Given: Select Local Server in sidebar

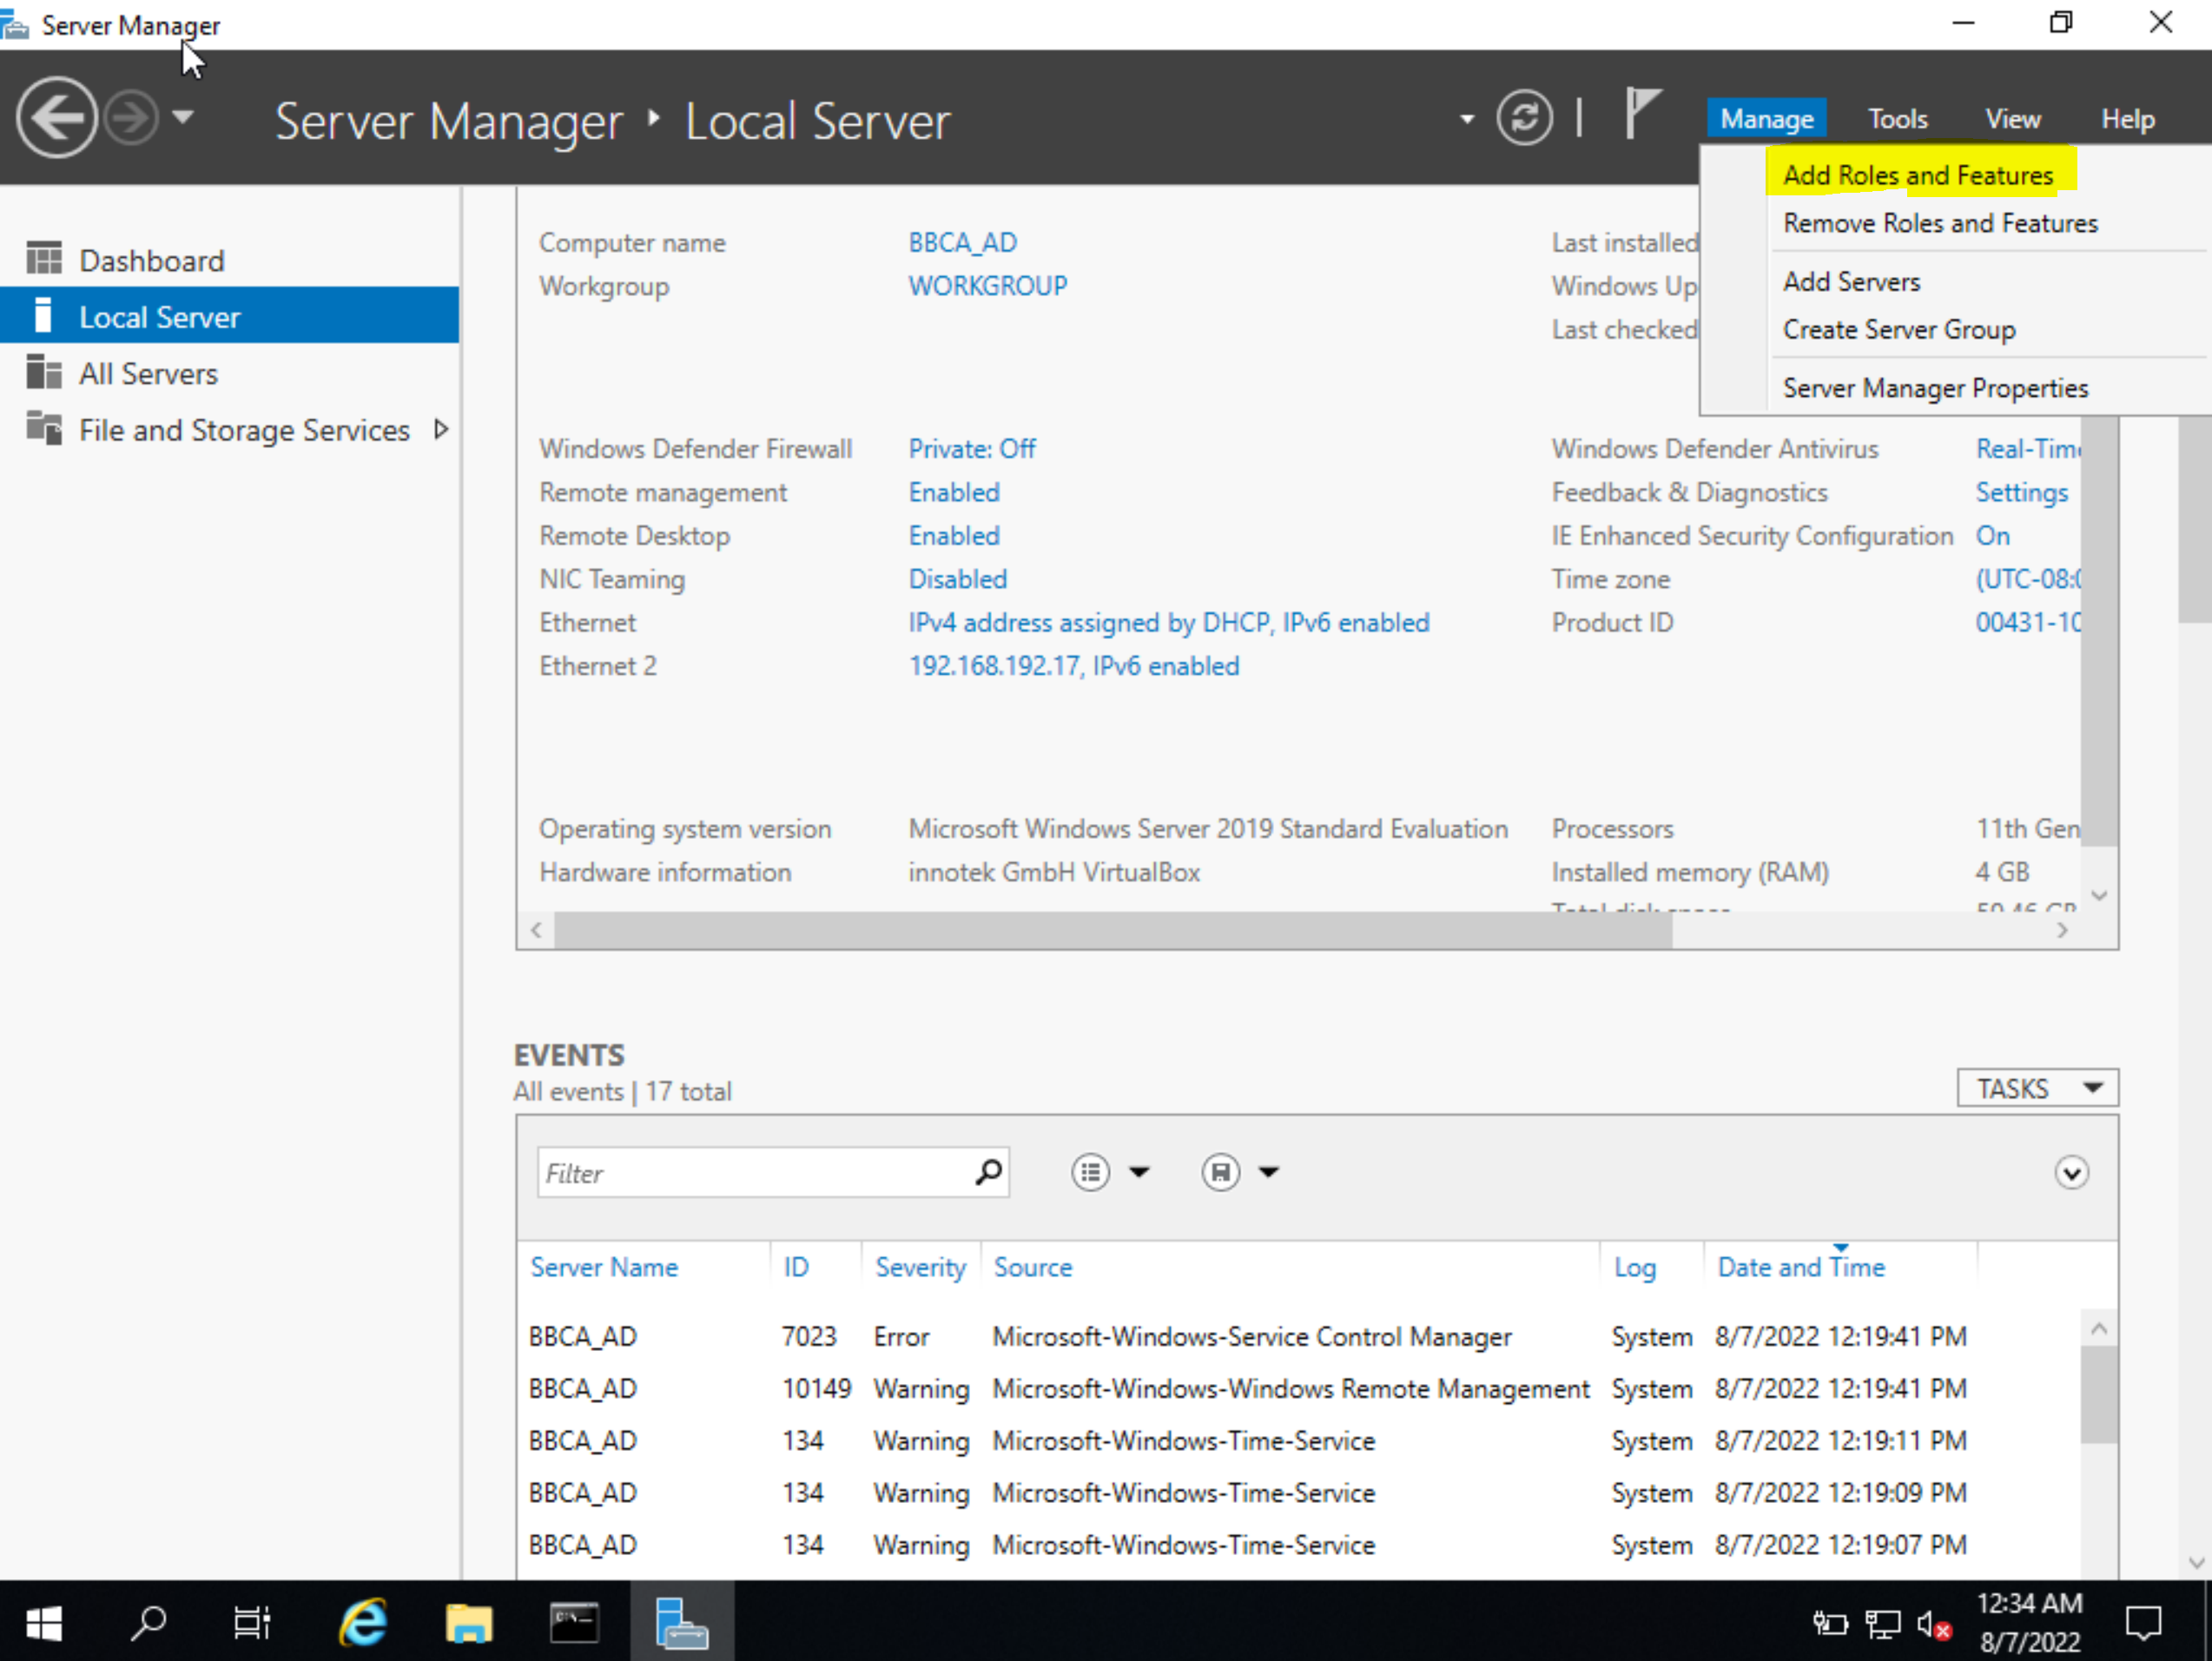Looking at the screenshot, I should (x=229, y=316).
